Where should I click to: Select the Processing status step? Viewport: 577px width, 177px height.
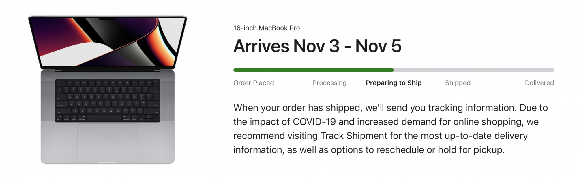point(329,83)
